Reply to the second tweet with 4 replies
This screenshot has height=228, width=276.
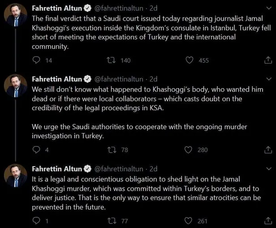coord(37,150)
